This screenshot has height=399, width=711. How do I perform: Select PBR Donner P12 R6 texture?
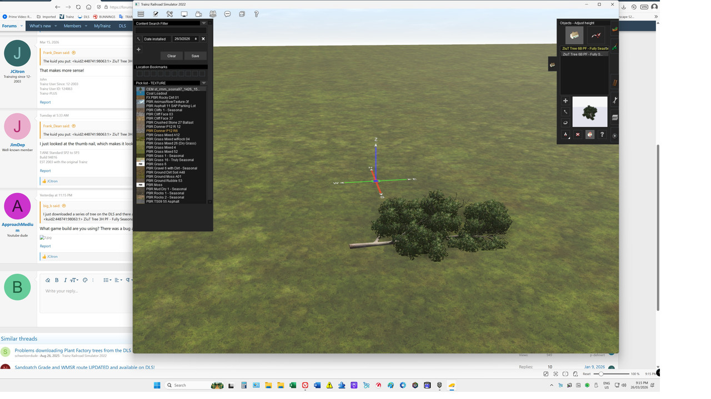[171, 131]
